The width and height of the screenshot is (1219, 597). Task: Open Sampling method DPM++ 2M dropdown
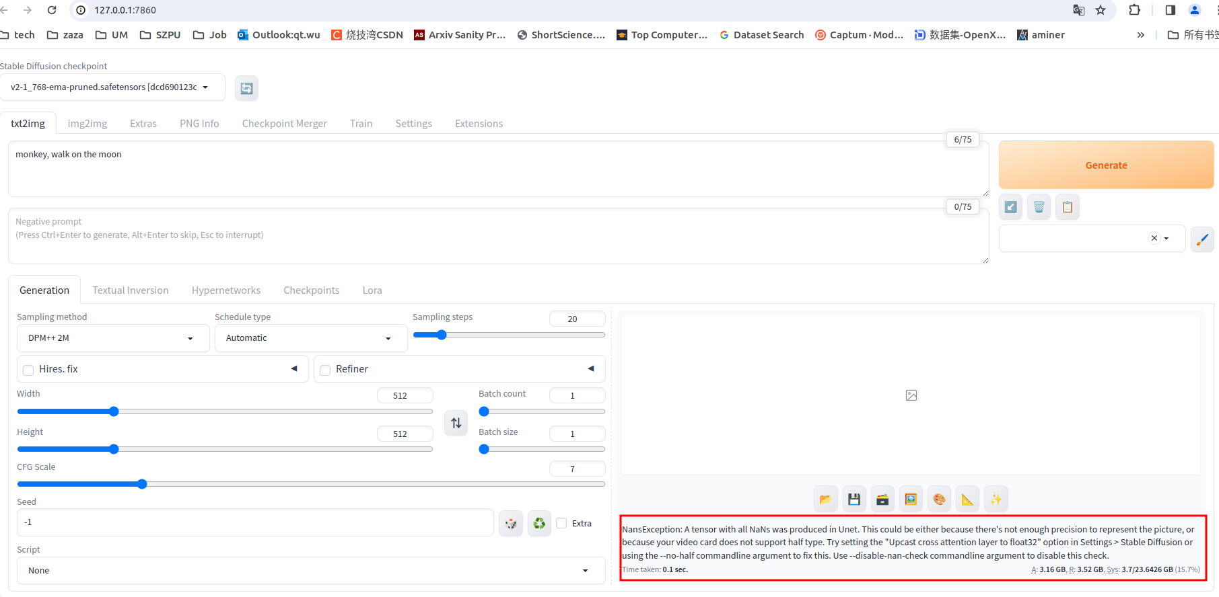click(x=113, y=338)
